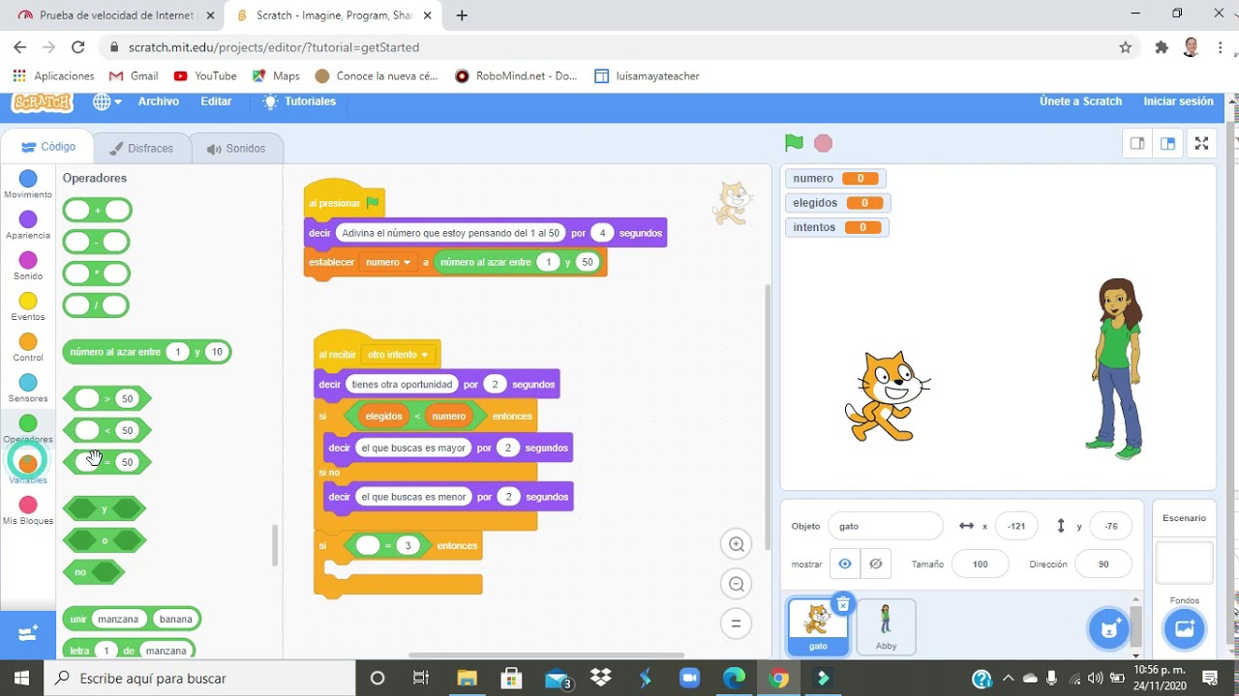1239x696 pixels.
Task: Open the otro intento message dropdown
Action: (x=397, y=355)
